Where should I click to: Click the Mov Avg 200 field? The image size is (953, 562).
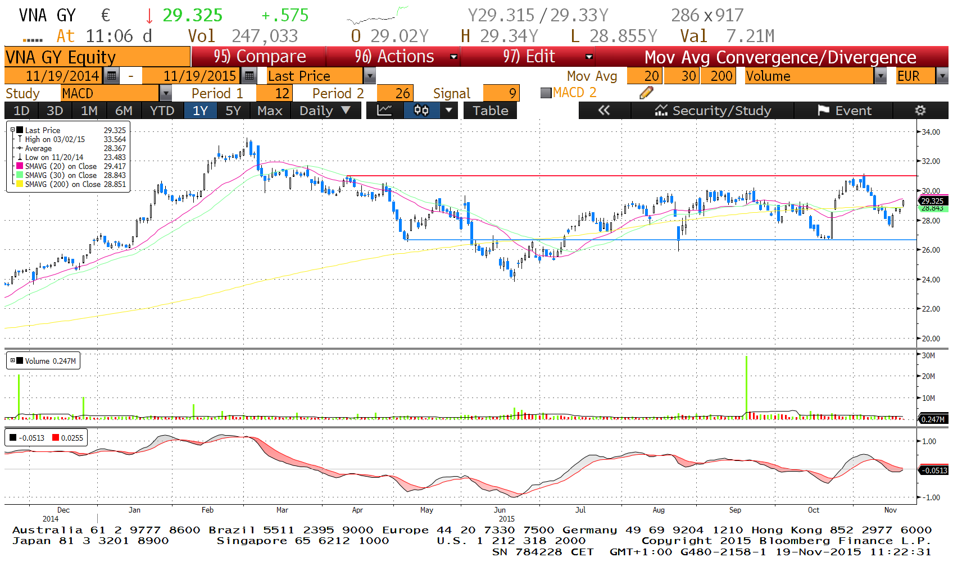718,76
